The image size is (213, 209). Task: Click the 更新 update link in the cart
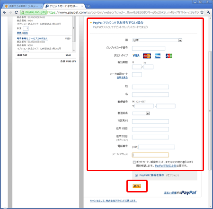pyautogui.click(x=19, y=33)
